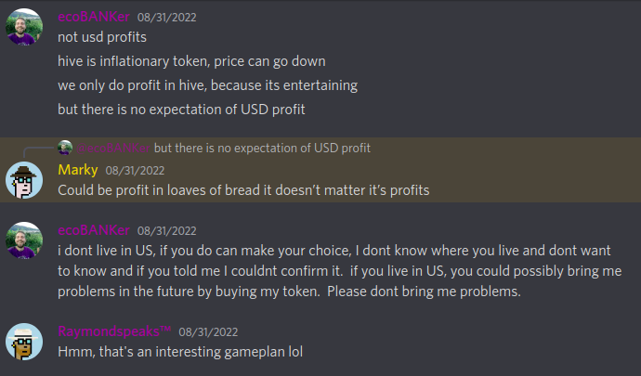This screenshot has width=641, height=376.
Task: Click the small avatar in the reply preview
Action: [65, 148]
